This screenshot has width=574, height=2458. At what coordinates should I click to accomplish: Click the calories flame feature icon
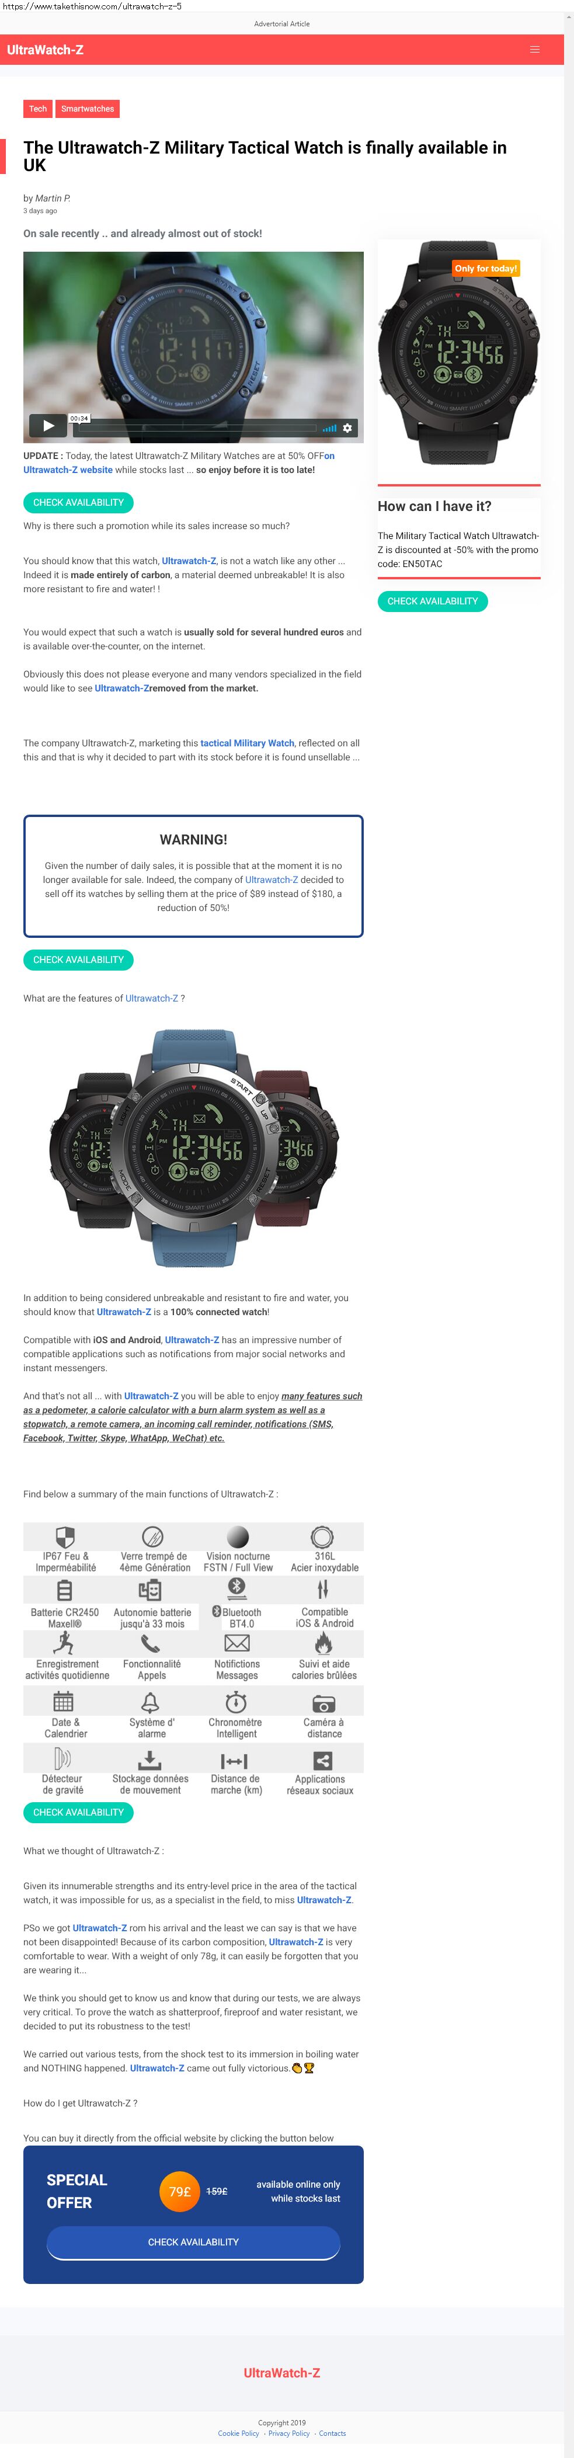point(323,1643)
